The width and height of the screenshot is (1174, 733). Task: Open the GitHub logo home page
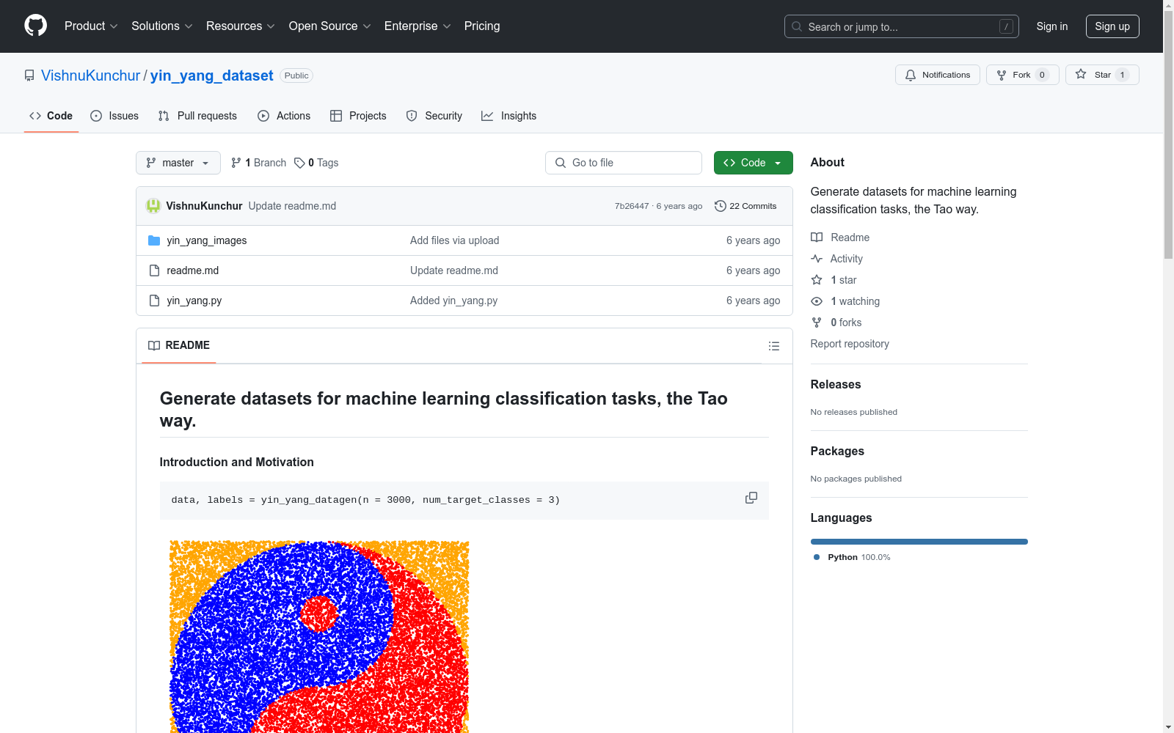[35, 26]
